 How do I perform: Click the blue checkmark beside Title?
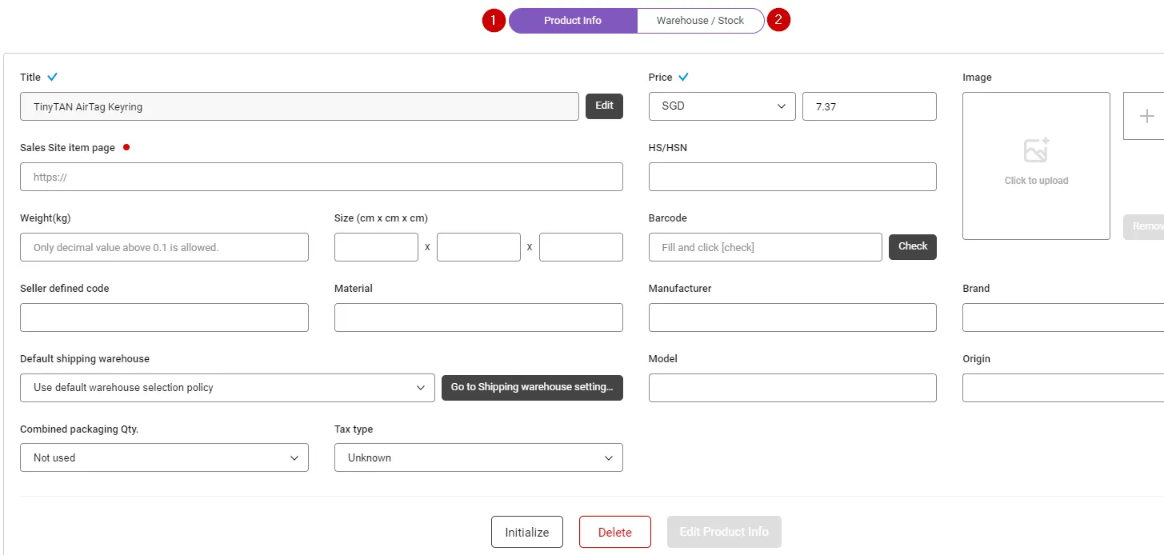point(53,78)
